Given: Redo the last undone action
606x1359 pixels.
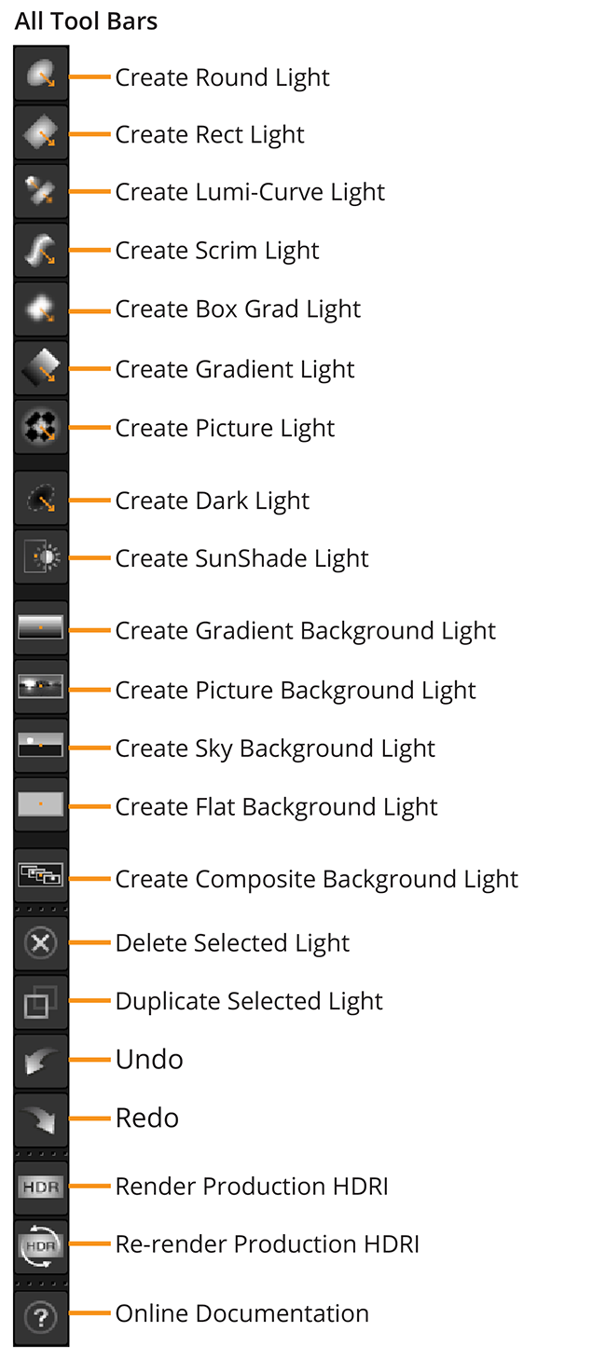Looking at the screenshot, I should pyautogui.click(x=41, y=1119).
